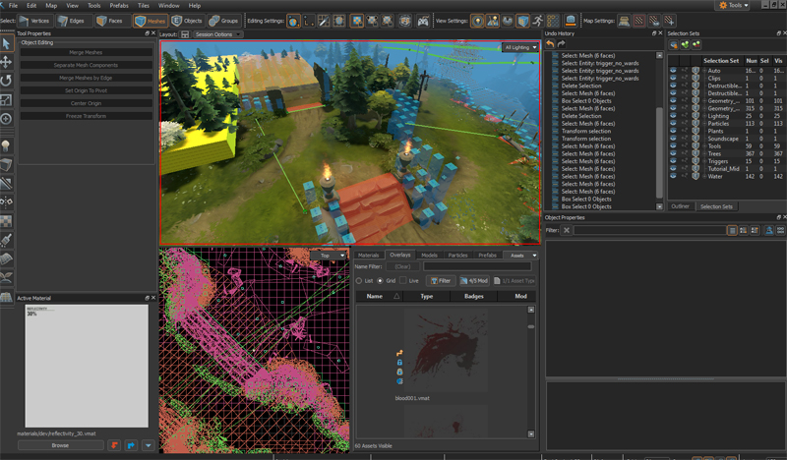Image resolution: width=787 pixels, height=460 pixels.
Task: Select the Vertices selection mode
Action: 35,20
